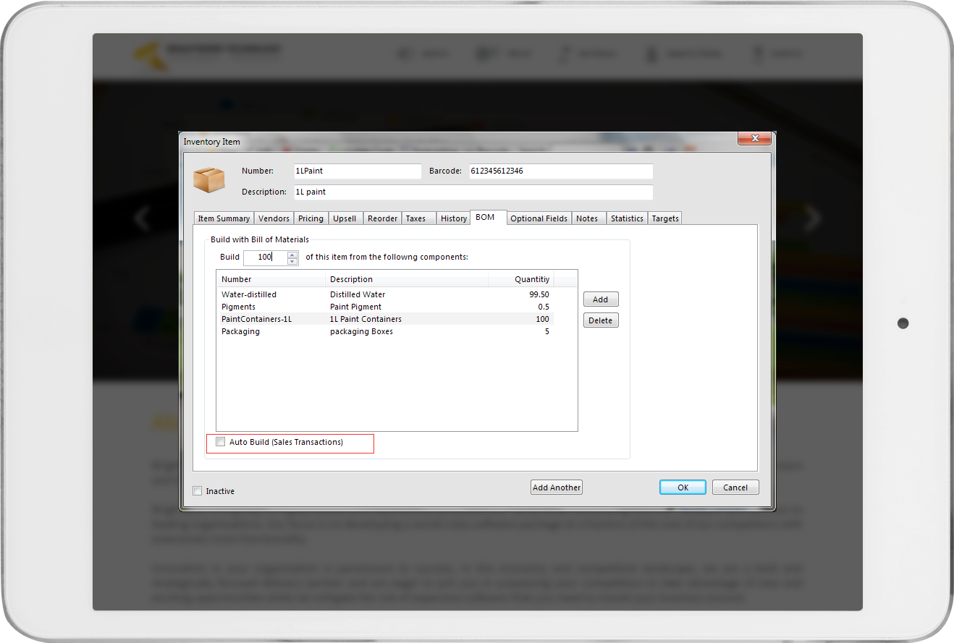Open the Vendors tab
This screenshot has height=643, width=954.
click(x=274, y=218)
